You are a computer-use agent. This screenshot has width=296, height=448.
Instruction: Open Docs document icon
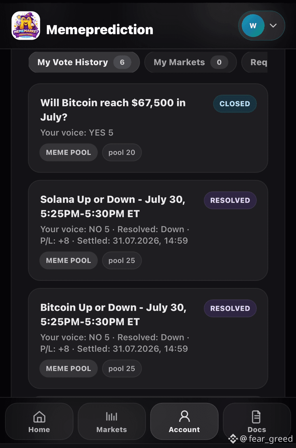[257, 417]
